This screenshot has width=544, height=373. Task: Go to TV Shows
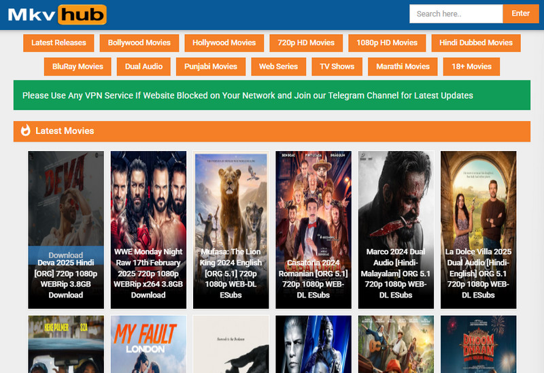pyautogui.click(x=337, y=66)
